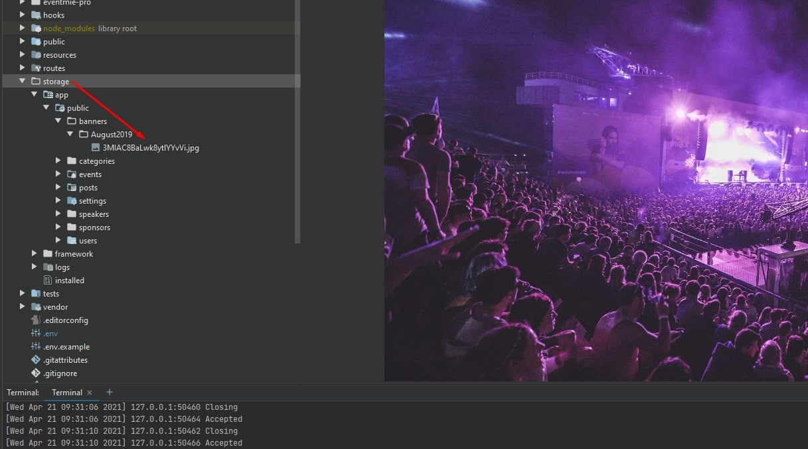The image size is (808, 449).
Task: Click the app folder icon
Action: (x=48, y=95)
